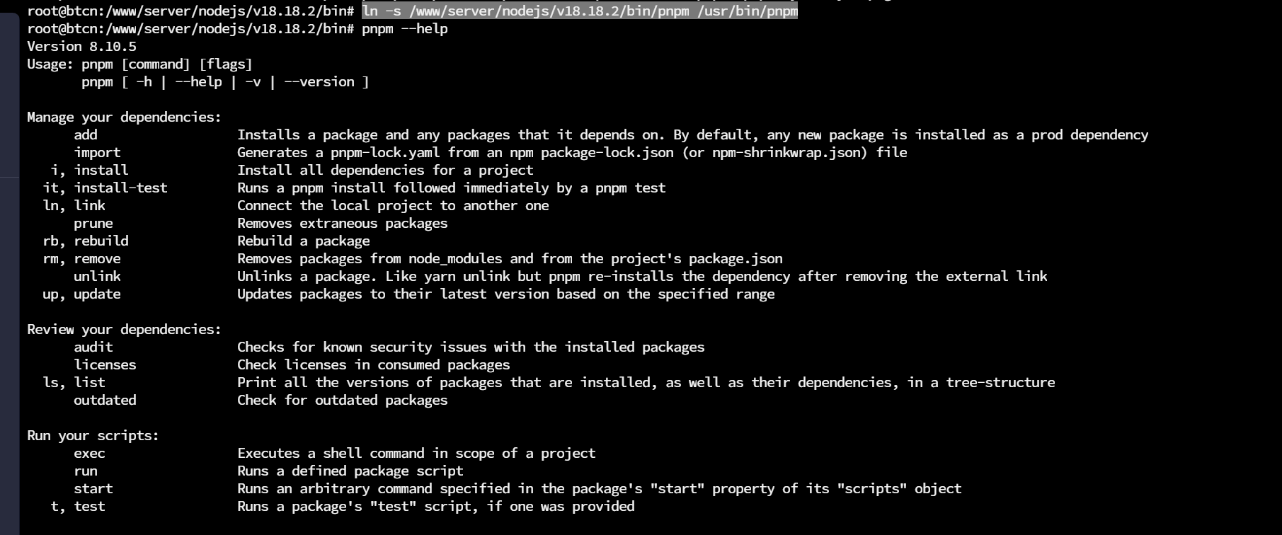The height and width of the screenshot is (535, 1282).
Task: Click the highlighted ln -s symlink command
Action: pyautogui.click(x=580, y=11)
